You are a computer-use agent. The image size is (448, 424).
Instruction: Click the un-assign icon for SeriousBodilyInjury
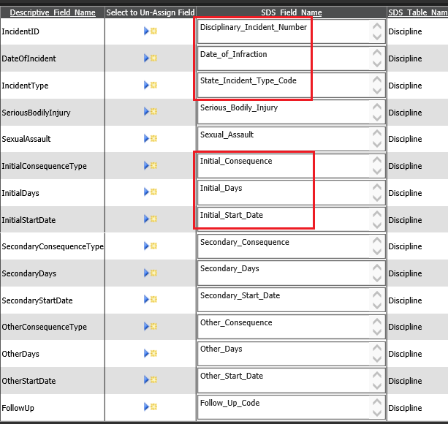click(151, 112)
